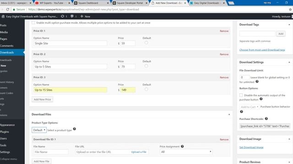
Task: Bookmark this page with the star icon
Action: pos(290,9)
